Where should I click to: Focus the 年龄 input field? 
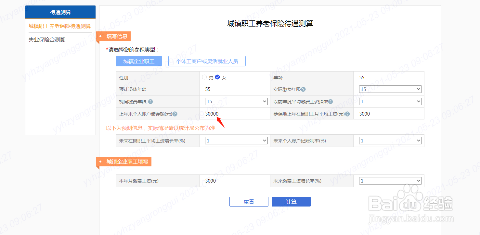point(389,78)
